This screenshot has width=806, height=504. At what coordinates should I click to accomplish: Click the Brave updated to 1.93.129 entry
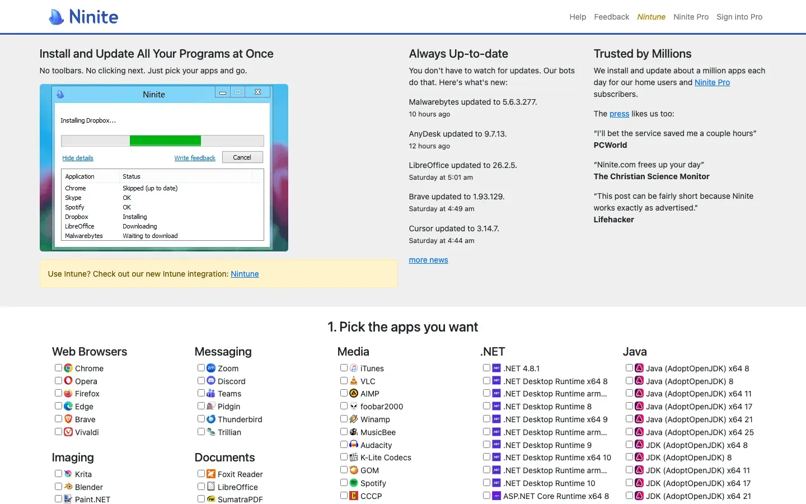[457, 197]
